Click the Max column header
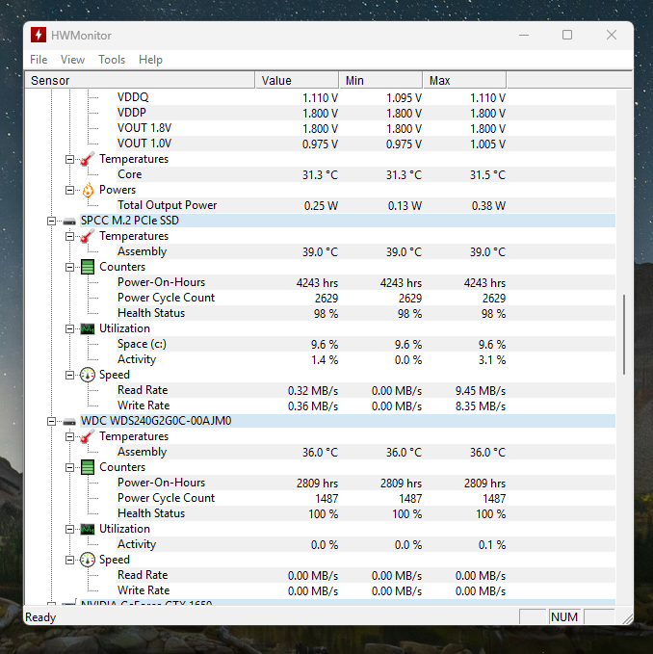The width and height of the screenshot is (653, 654). pos(464,80)
